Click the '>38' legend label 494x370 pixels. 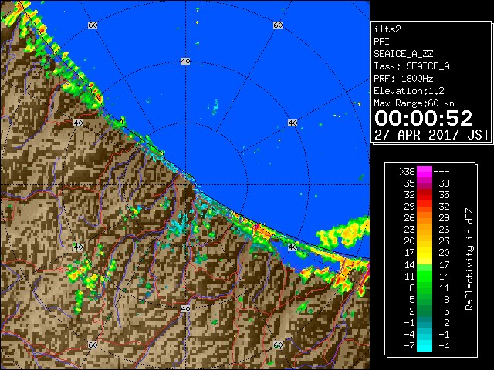pyautogui.click(x=407, y=172)
